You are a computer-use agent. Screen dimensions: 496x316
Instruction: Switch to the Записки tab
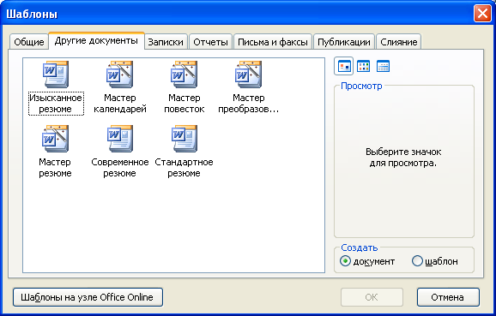(x=166, y=42)
